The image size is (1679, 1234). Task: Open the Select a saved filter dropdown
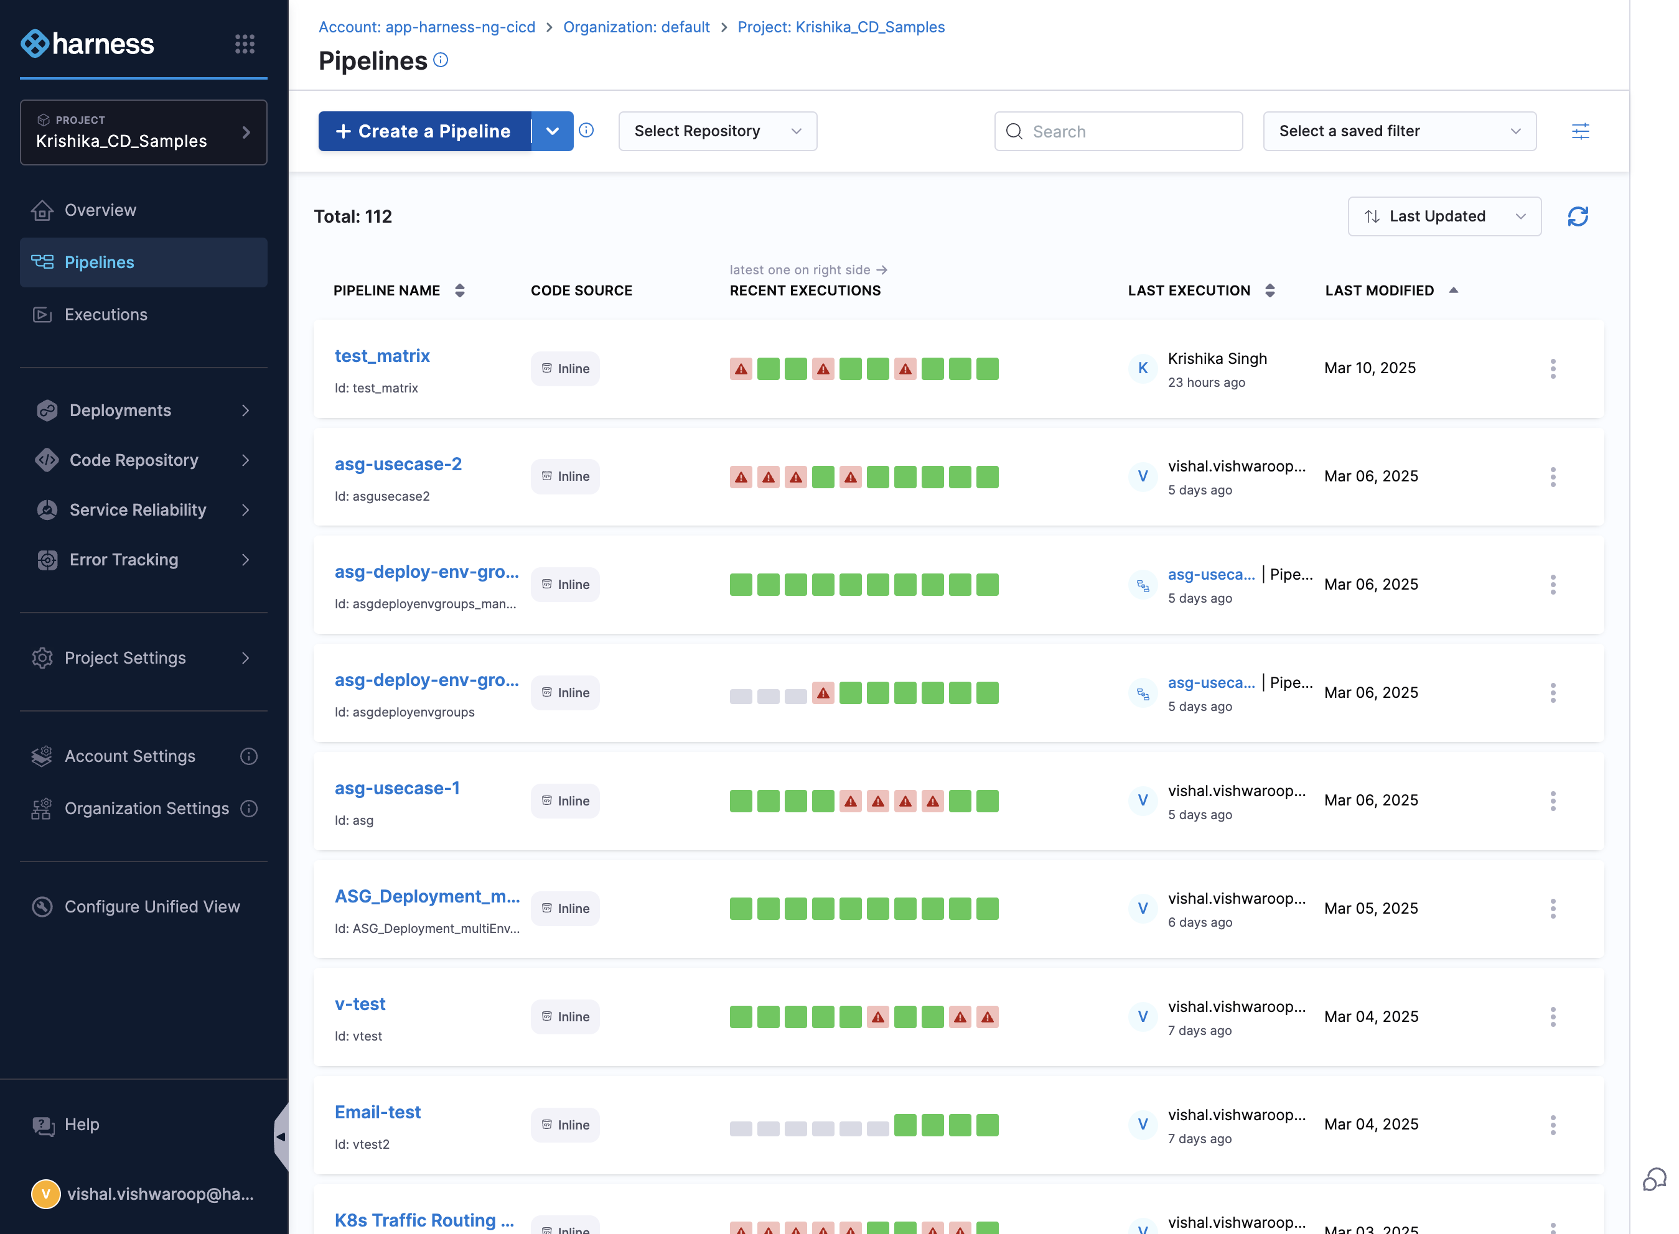(1399, 131)
